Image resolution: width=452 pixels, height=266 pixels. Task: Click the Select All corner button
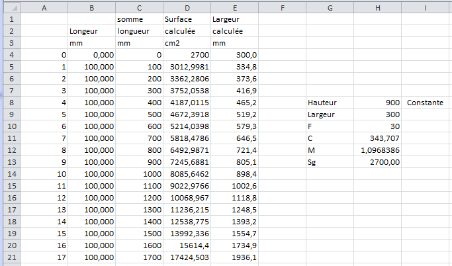pos(12,8)
